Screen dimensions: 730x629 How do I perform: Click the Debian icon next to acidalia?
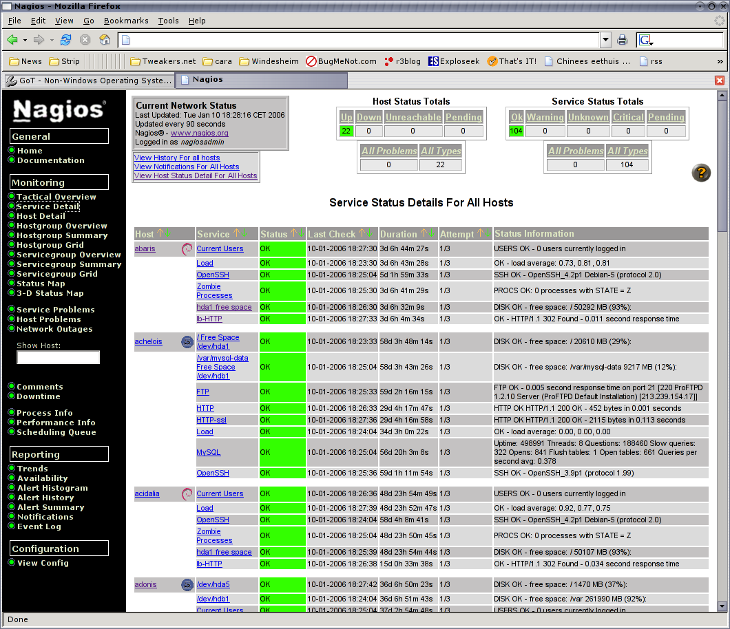pos(187,493)
